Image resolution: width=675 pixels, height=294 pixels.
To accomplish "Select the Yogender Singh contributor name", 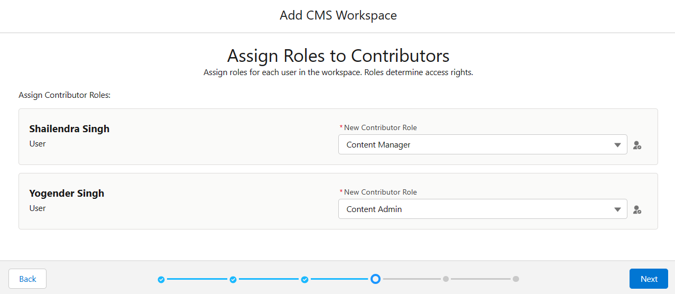I will 67,193.
